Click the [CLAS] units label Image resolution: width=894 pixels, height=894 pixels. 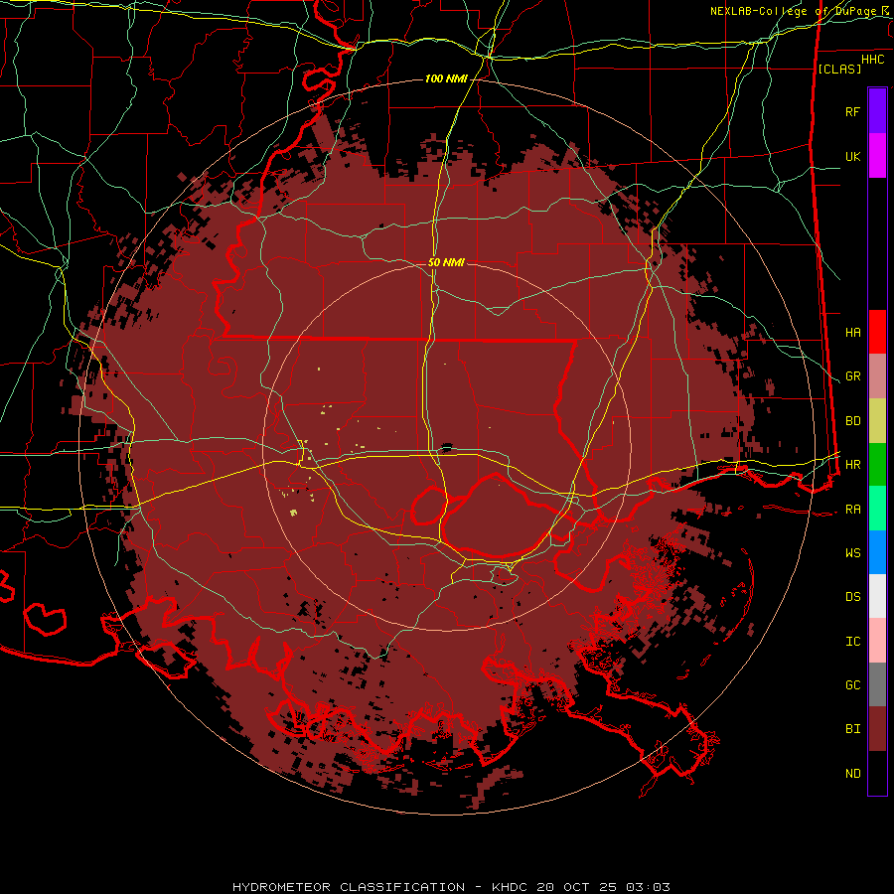(839, 69)
